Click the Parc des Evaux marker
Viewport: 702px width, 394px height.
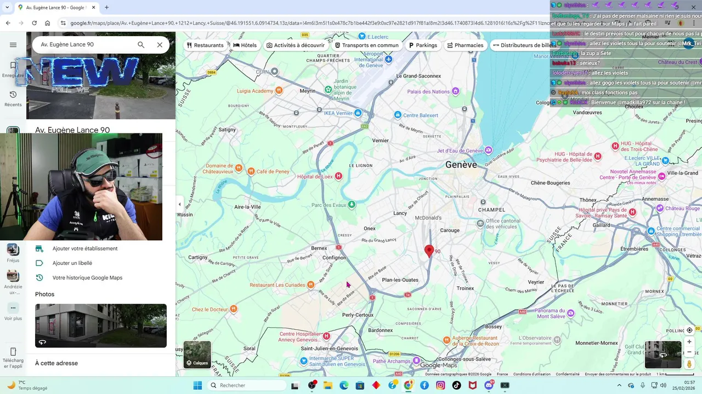[352, 205]
